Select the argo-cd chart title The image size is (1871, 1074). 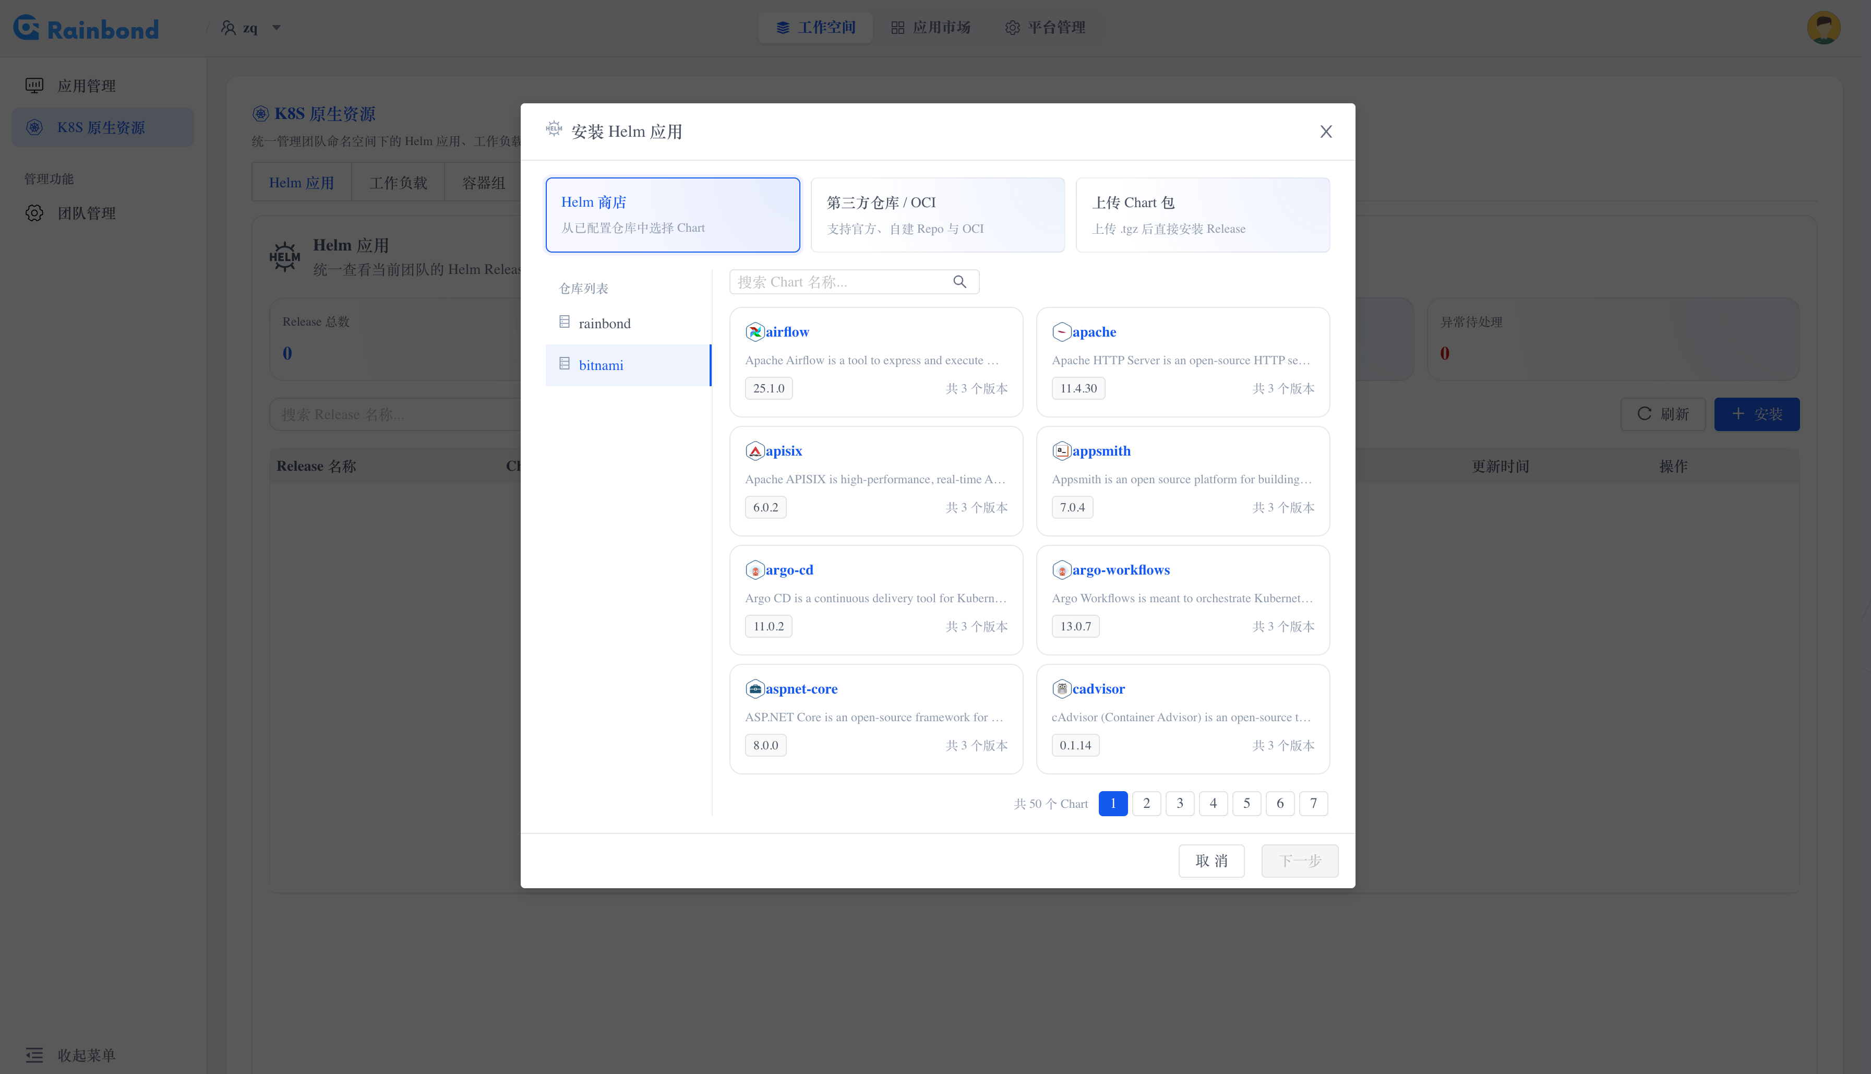tap(789, 569)
